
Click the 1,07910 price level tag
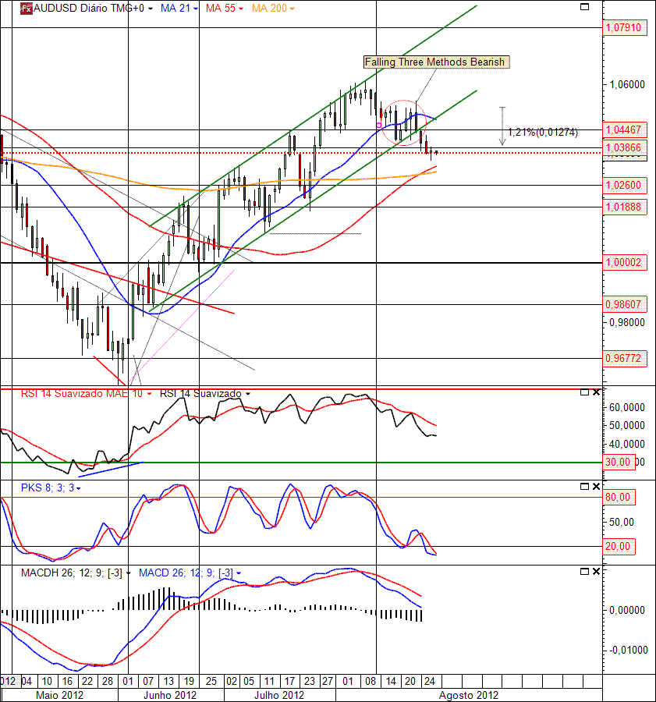pyautogui.click(x=625, y=28)
